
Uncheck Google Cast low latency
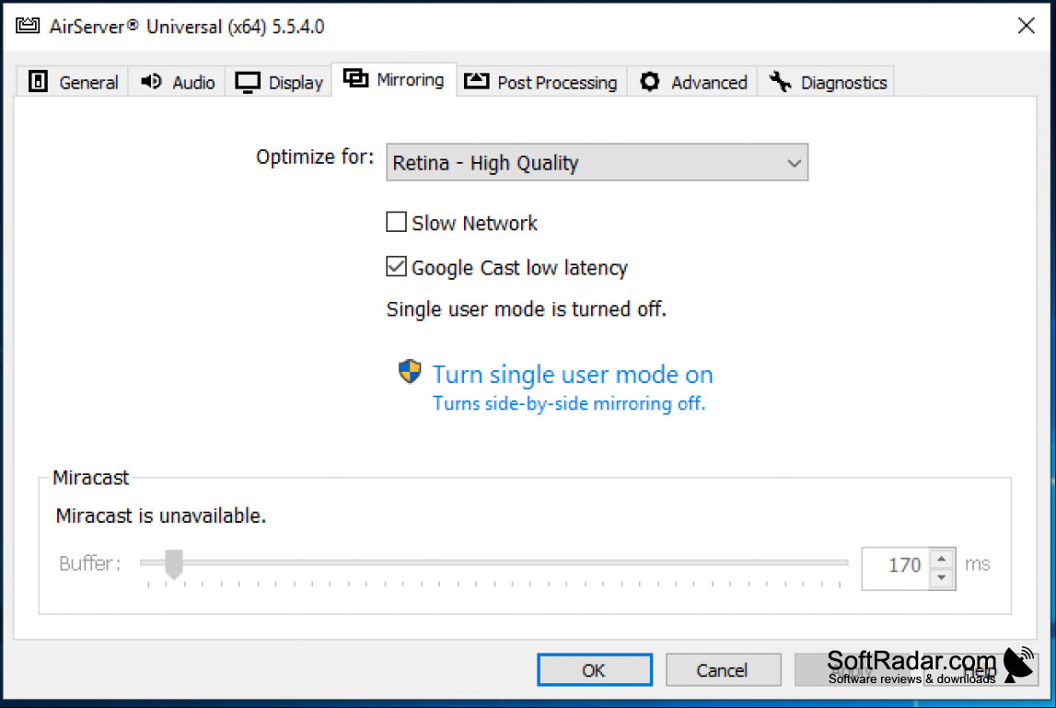click(396, 267)
